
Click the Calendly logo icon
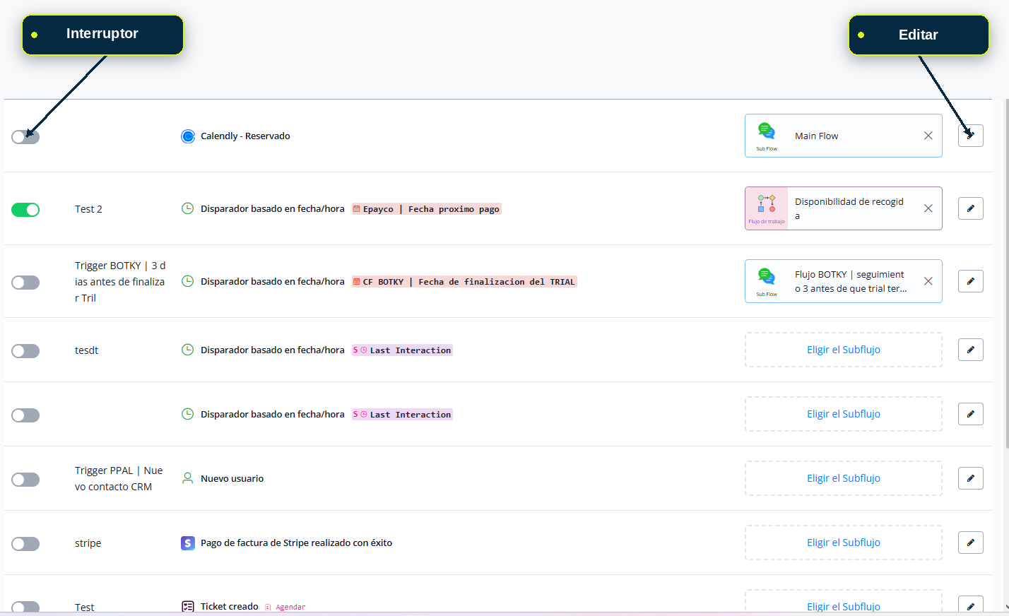(188, 136)
